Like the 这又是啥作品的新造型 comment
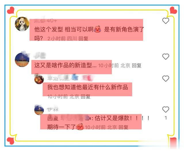 click(166, 56)
